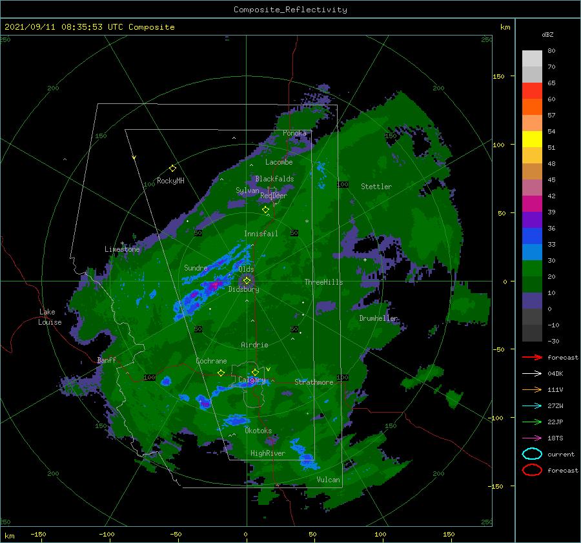The height and width of the screenshot is (543, 581).
Task: Select the Lake Louise label
Action: pyautogui.click(x=50, y=317)
